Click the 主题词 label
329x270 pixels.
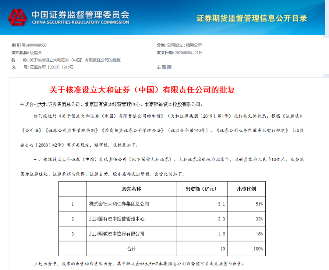tap(164, 67)
